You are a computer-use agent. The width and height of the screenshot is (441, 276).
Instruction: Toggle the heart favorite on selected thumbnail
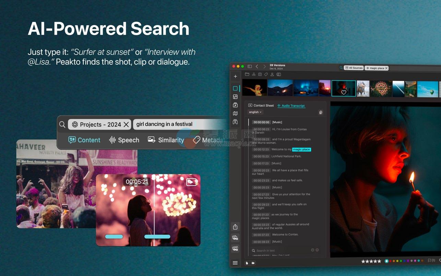point(344,92)
